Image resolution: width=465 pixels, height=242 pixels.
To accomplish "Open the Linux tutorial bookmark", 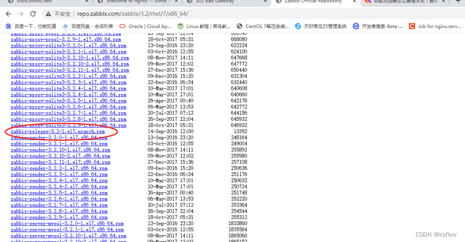I will [x=204, y=26].
